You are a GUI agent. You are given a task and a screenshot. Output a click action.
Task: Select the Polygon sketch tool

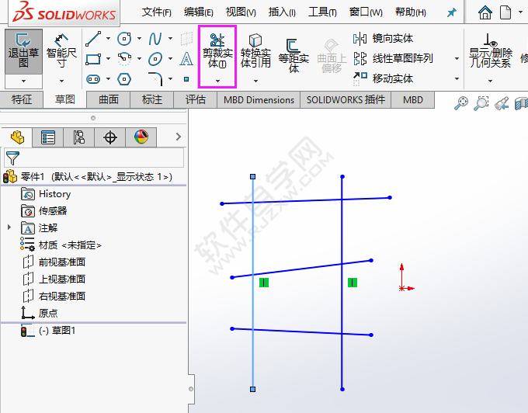124,79
